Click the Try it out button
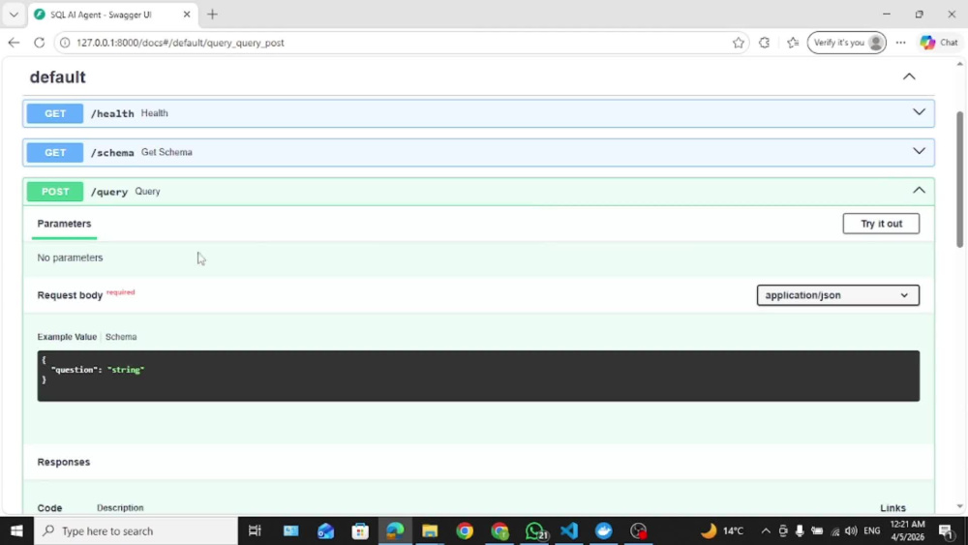 pos(881,224)
